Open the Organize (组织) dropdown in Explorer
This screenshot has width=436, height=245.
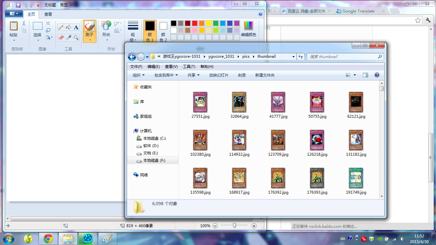tap(139, 75)
